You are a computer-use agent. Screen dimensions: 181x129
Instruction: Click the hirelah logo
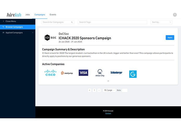coord(14,15)
